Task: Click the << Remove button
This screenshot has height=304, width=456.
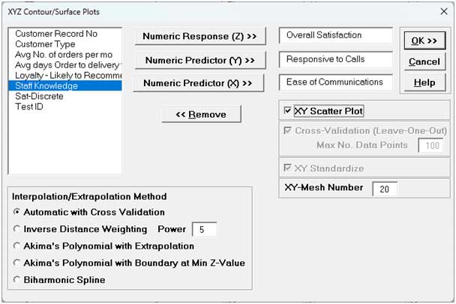Action: click(201, 114)
